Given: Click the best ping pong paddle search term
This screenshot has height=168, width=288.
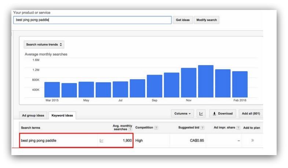Looking at the screenshot, I should click(x=39, y=140).
